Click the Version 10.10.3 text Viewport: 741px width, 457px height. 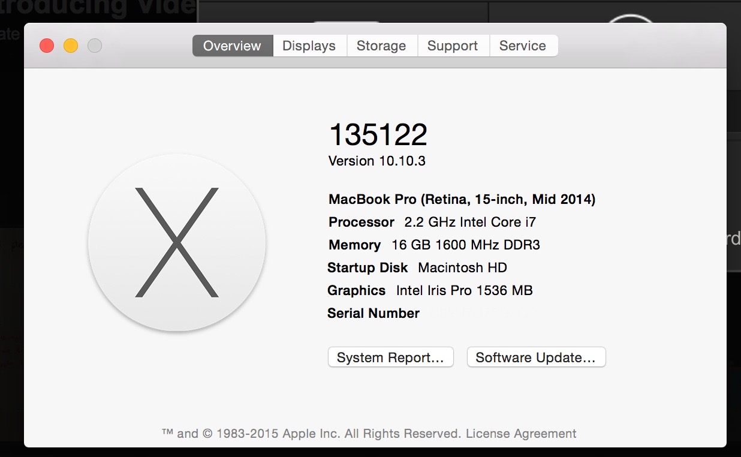(377, 161)
